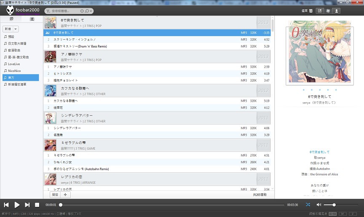Image resolution: width=364 pixels, height=217 pixels.
Task: Select the now-playing track θで突き刺して
Action: click(x=157, y=33)
